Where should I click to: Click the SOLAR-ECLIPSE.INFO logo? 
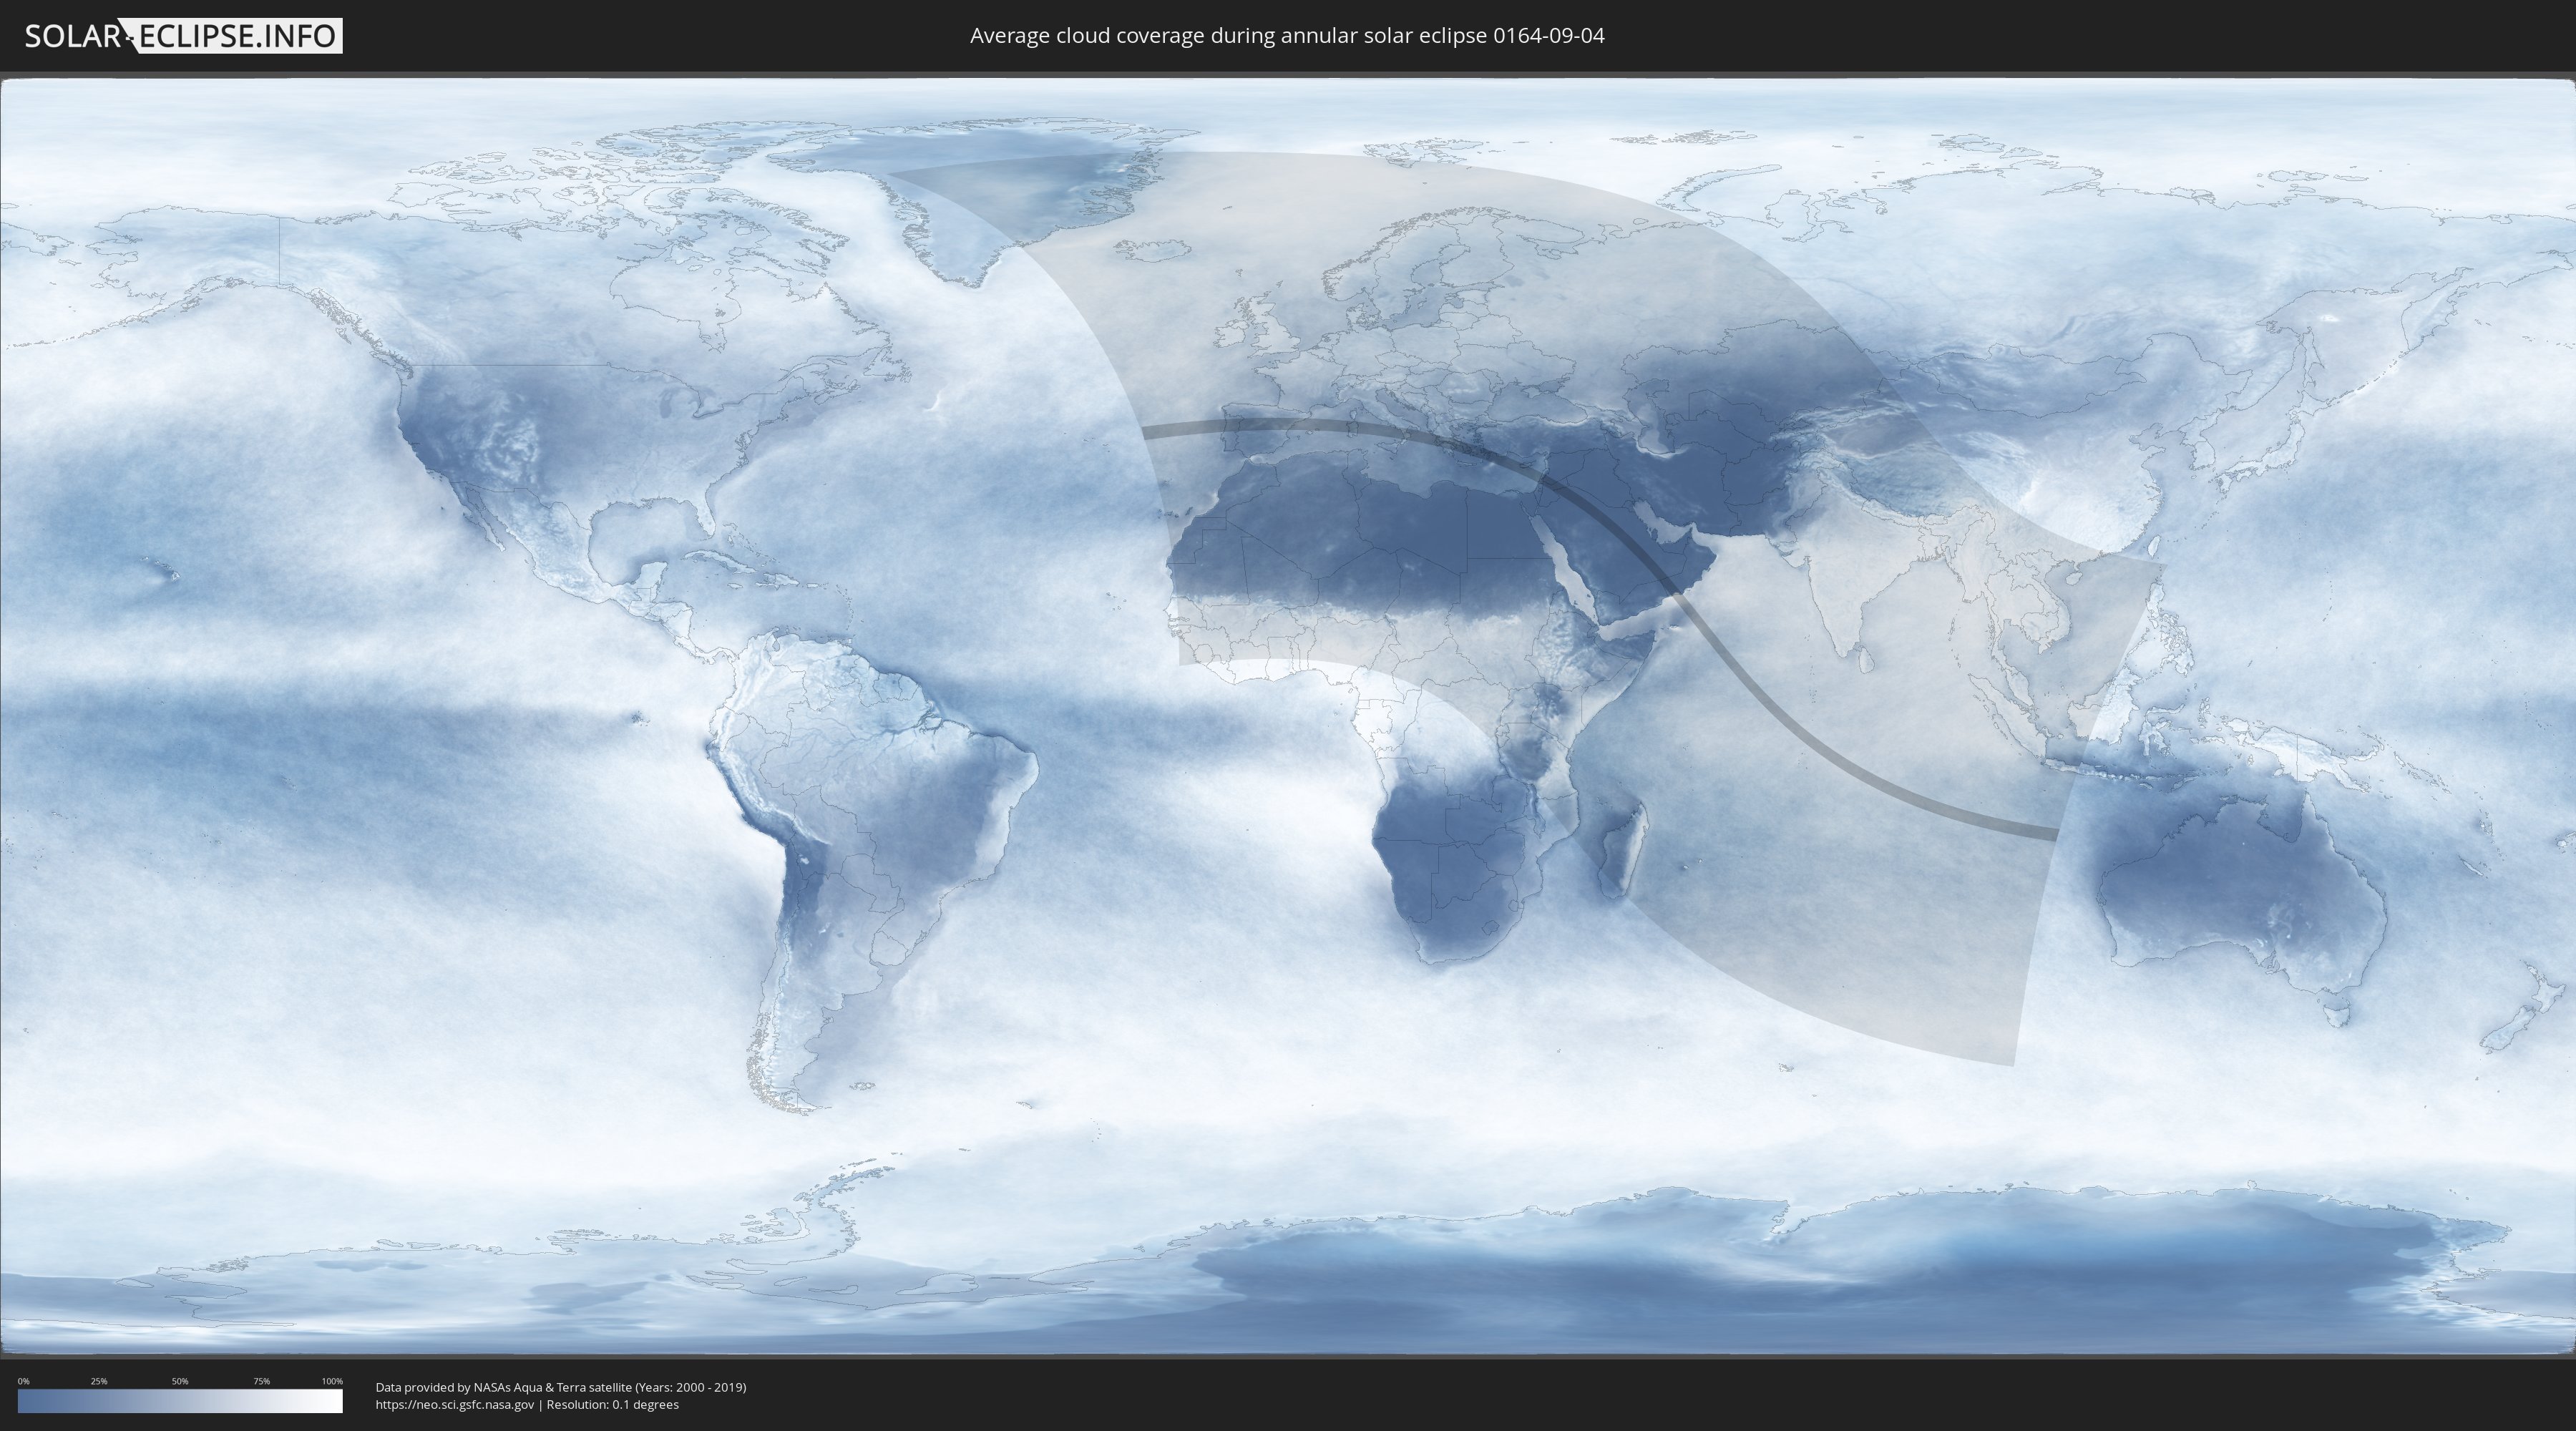[x=183, y=36]
